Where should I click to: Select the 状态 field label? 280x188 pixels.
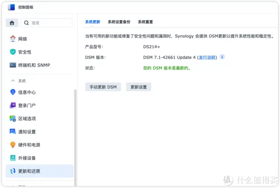pos(90,68)
